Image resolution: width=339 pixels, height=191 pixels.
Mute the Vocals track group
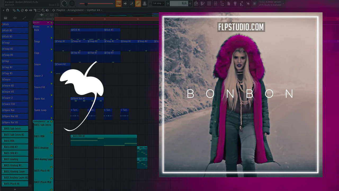click(x=52, y=23)
